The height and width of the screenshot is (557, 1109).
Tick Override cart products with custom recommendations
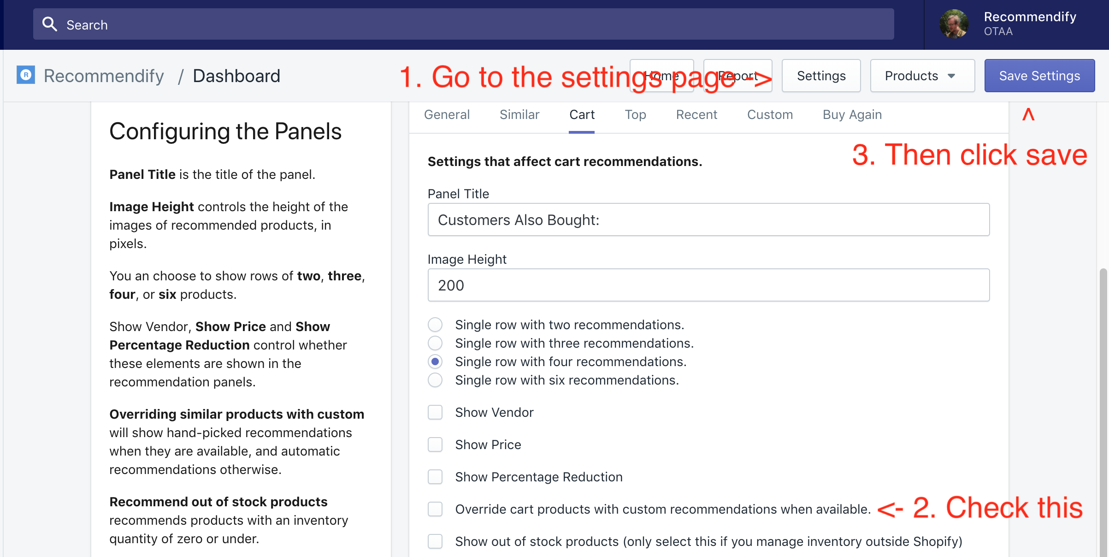pos(435,510)
